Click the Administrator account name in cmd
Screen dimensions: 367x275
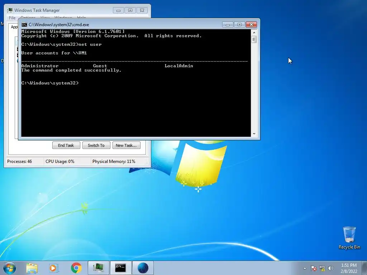pyautogui.click(x=40, y=66)
